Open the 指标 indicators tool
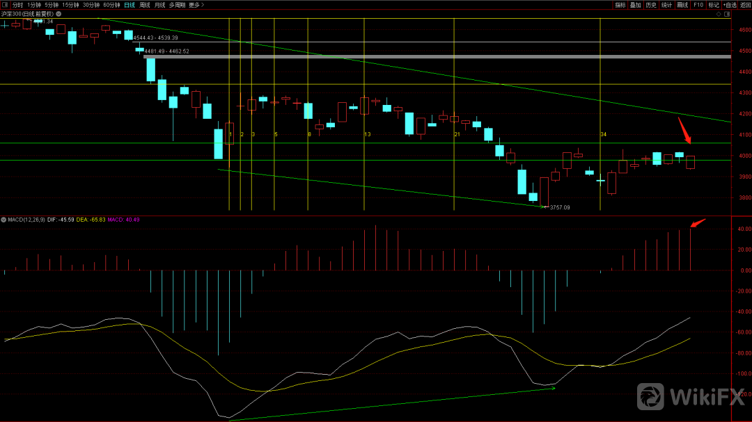The image size is (752, 422). pyautogui.click(x=620, y=5)
